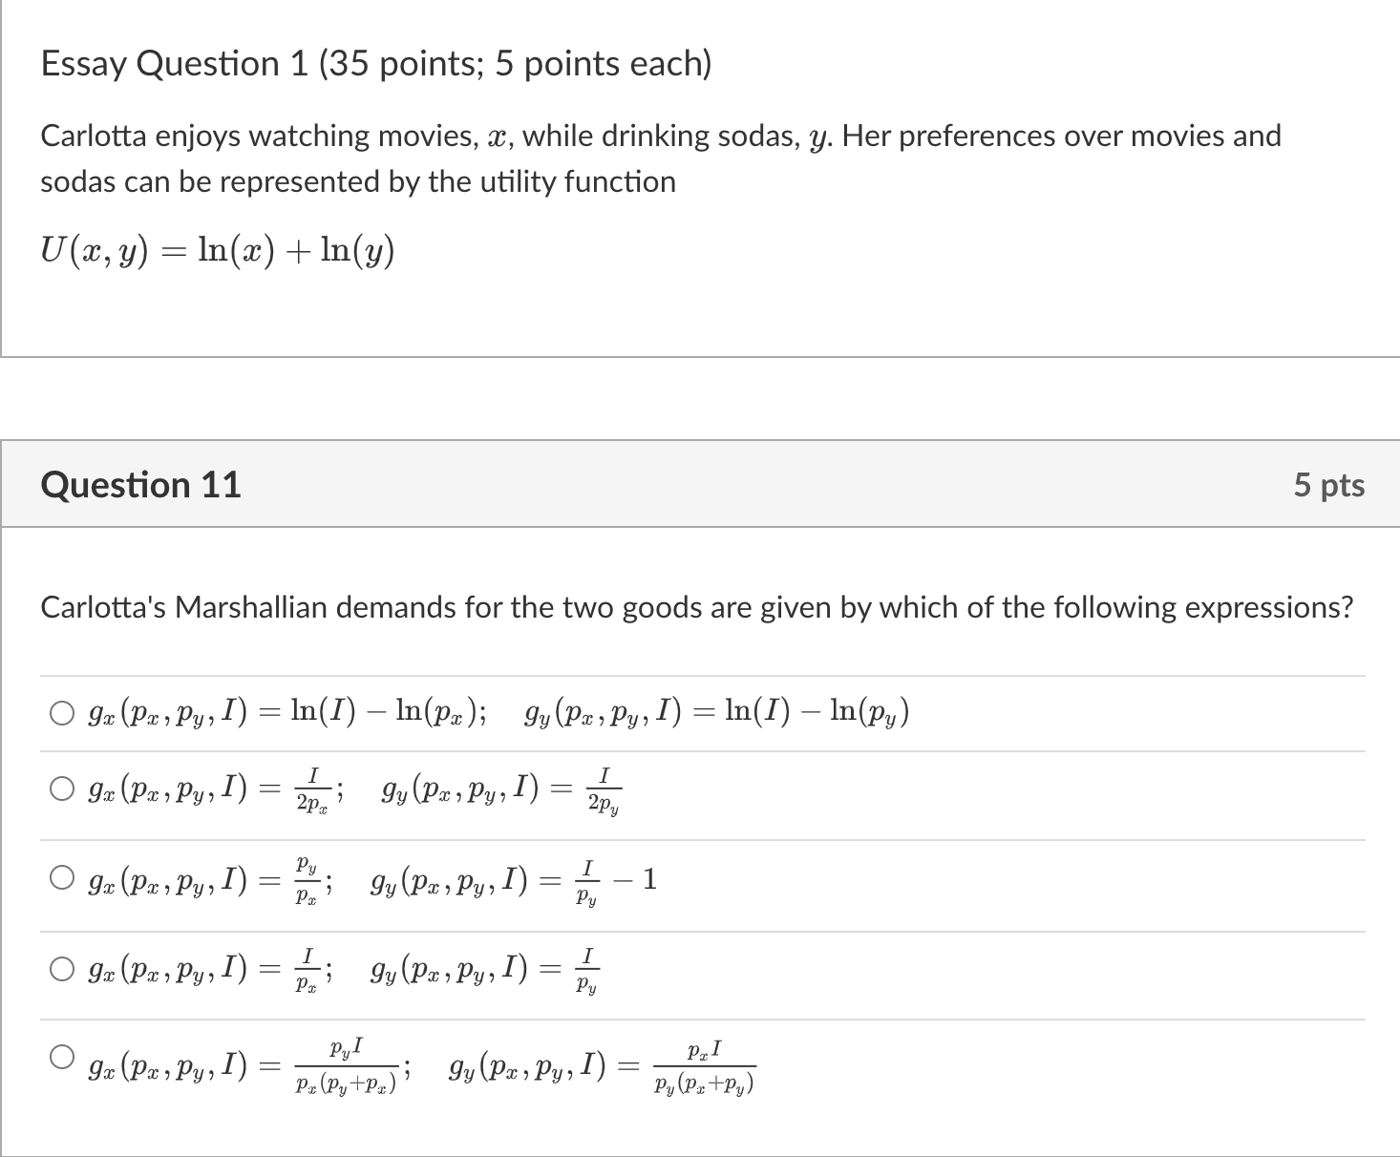Screen dimensions: 1400x1157
Task: Click the gx(px, py, I) = I/px expression
Action: point(205,969)
